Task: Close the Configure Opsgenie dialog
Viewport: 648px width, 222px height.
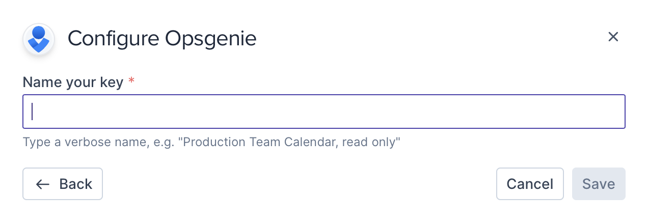Action: [x=613, y=37]
